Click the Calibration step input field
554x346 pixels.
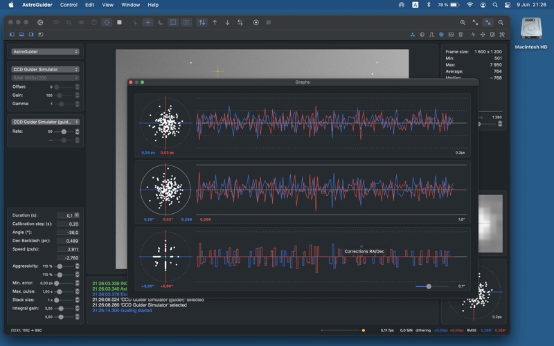68,224
